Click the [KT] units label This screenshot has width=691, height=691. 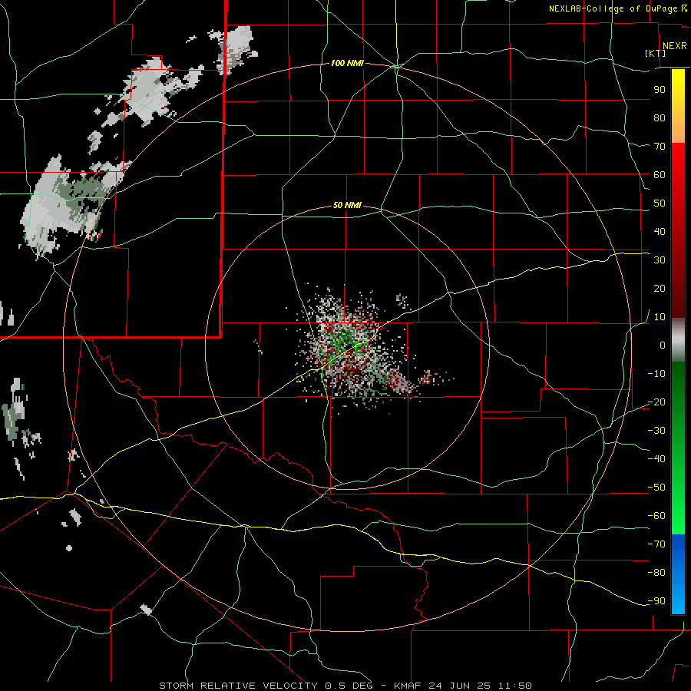[x=656, y=53]
